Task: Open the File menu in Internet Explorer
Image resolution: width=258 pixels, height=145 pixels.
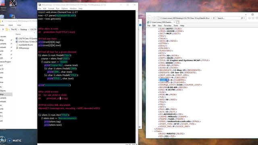Action: click(149, 26)
